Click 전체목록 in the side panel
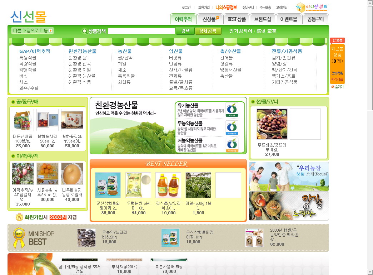 tap(337, 73)
